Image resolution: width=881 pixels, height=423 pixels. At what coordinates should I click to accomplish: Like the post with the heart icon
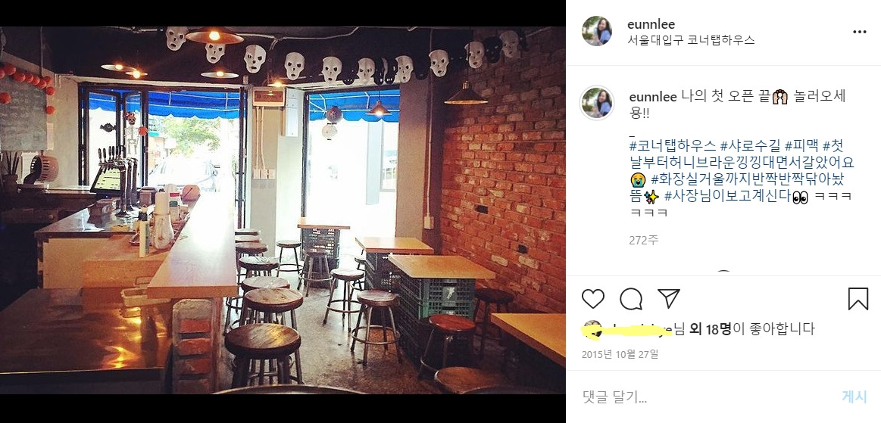pos(593,299)
